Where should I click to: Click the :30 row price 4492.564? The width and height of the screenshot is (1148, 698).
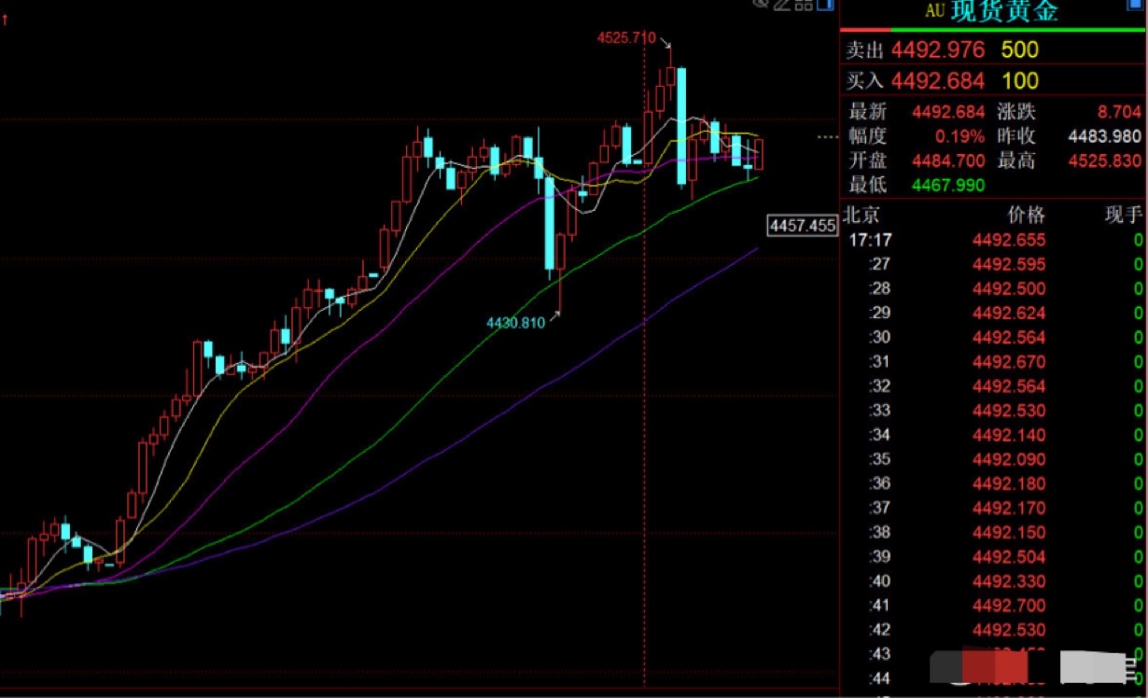[x=1009, y=337]
